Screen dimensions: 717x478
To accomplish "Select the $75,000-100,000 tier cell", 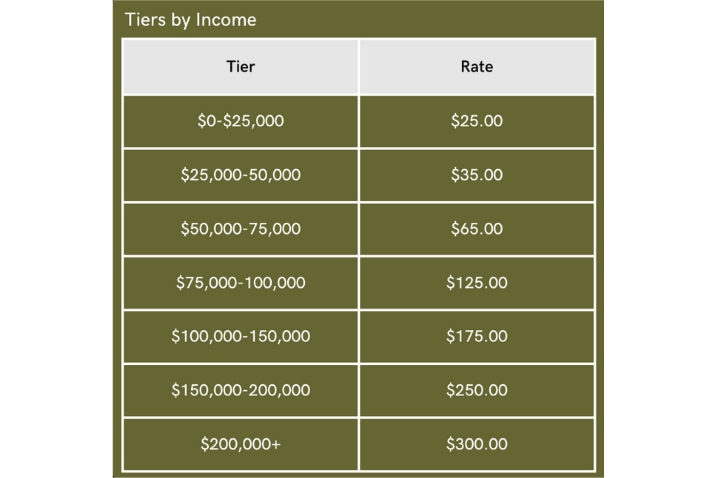I will [240, 283].
